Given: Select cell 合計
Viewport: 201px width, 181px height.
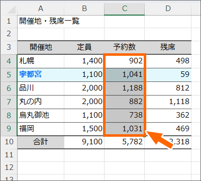Looking at the screenshot, I should (x=41, y=142).
